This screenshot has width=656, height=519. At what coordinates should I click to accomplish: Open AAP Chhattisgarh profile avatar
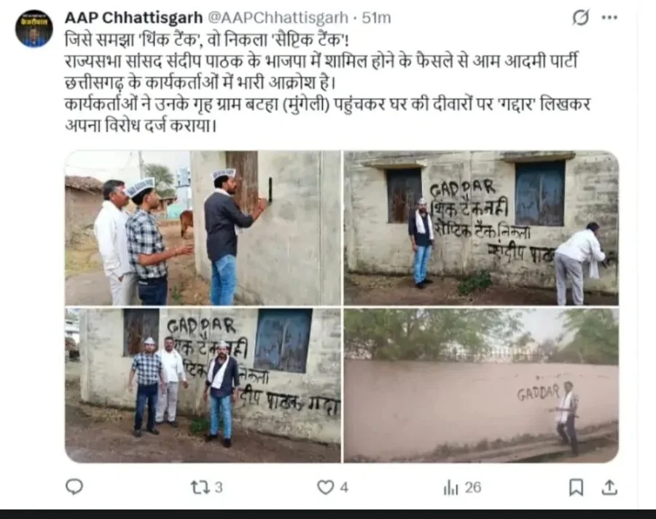34,29
